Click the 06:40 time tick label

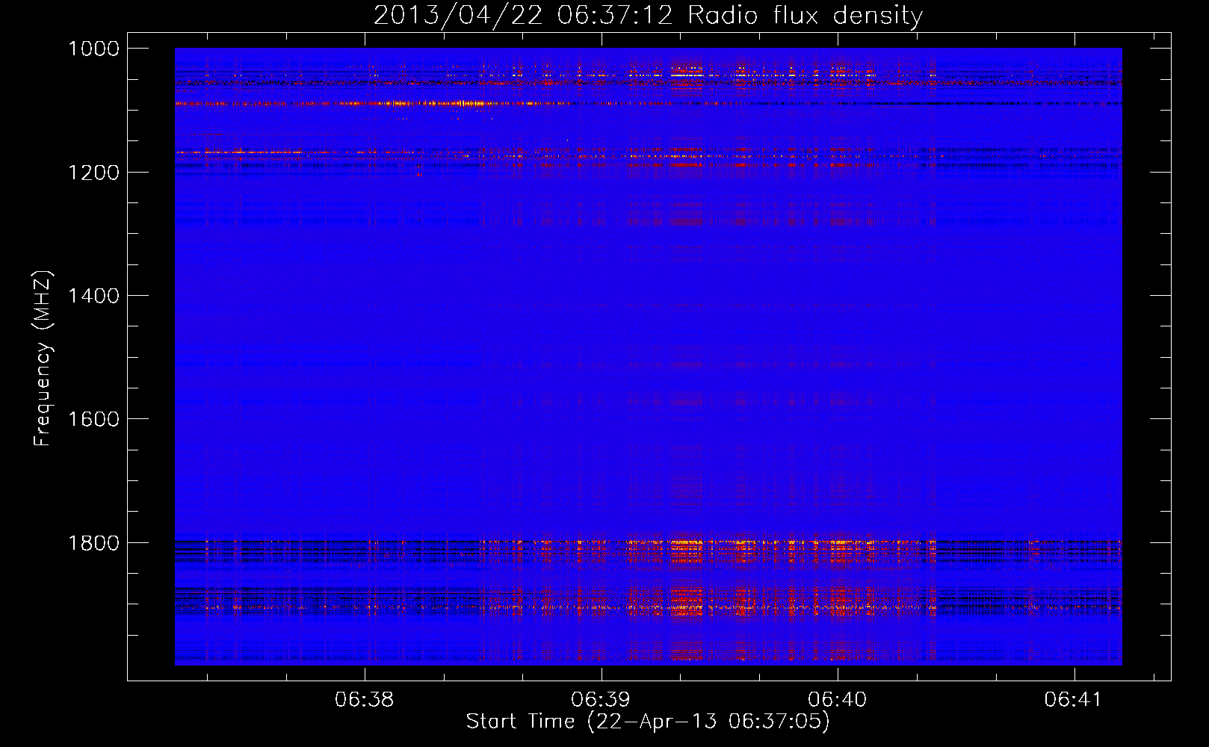tap(837, 699)
